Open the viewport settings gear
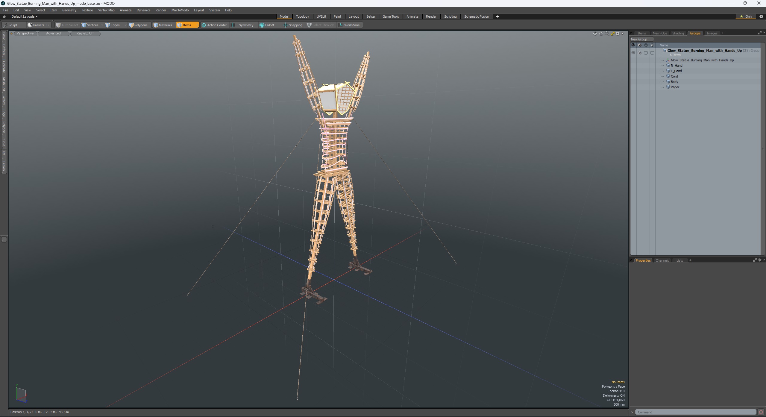The image size is (766, 417). point(618,34)
